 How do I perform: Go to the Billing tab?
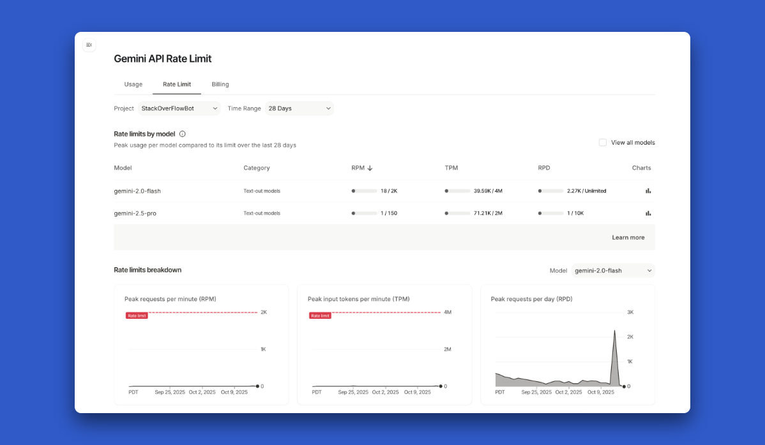[220, 84]
